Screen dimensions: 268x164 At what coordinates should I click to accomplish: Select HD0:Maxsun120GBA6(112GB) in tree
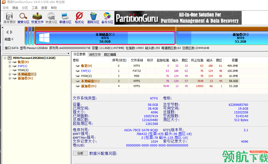[x=34, y=58]
